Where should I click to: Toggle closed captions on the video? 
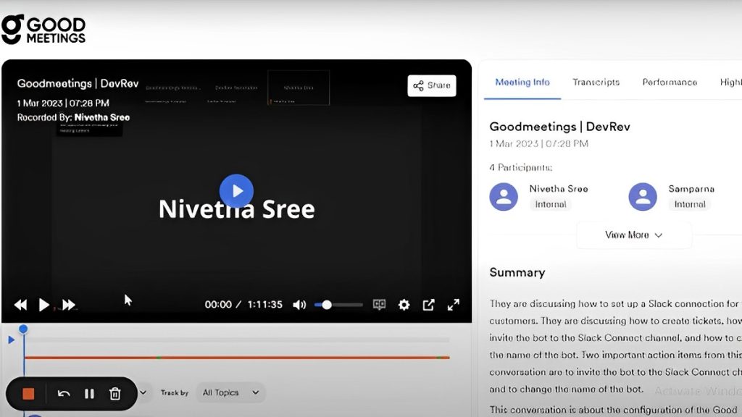click(x=379, y=305)
